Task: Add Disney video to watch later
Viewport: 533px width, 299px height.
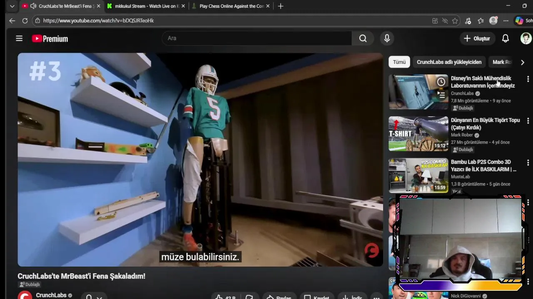Action: point(441,82)
